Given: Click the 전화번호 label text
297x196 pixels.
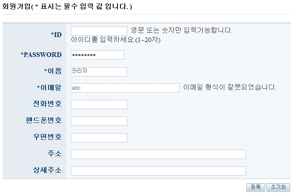Looking at the screenshot, I should 47,104.
